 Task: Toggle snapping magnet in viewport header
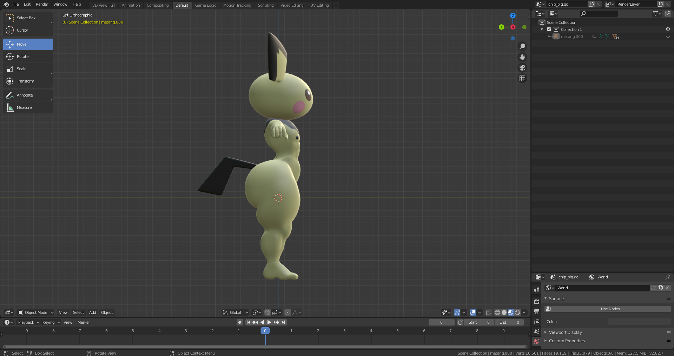(267, 312)
